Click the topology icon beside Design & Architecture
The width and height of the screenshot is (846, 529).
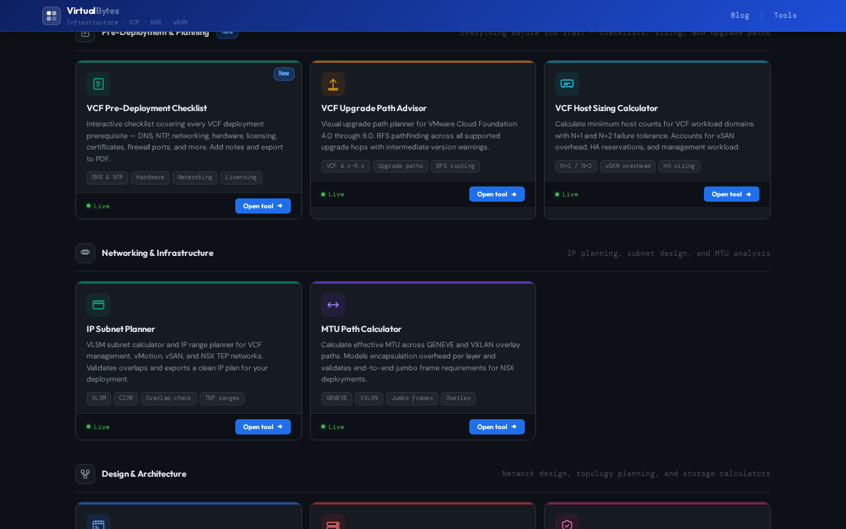tap(85, 474)
